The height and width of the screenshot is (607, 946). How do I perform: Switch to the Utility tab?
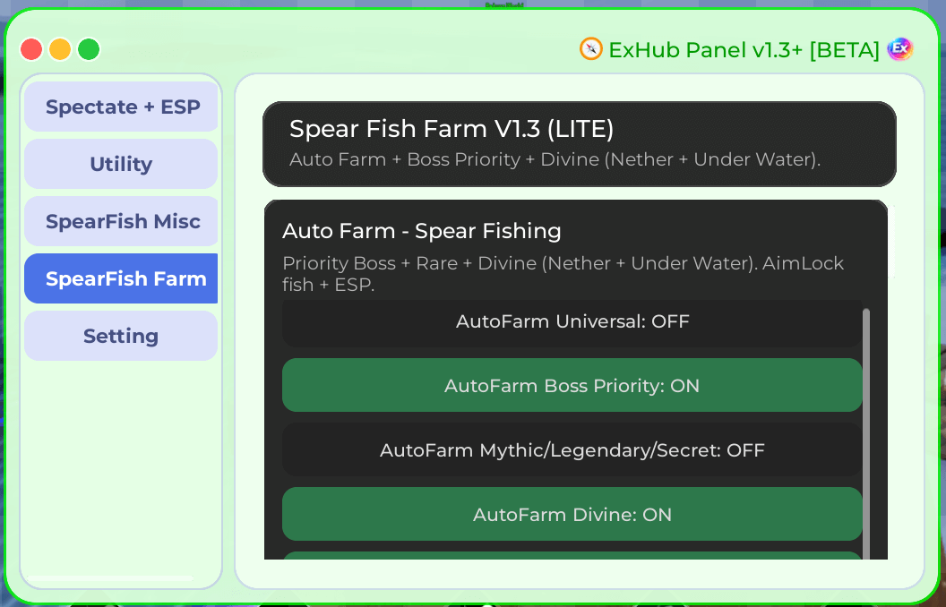click(122, 165)
